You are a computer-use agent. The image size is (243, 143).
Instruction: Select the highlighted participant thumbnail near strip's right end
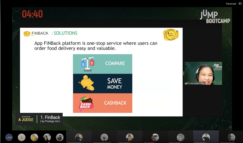tap(206, 137)
